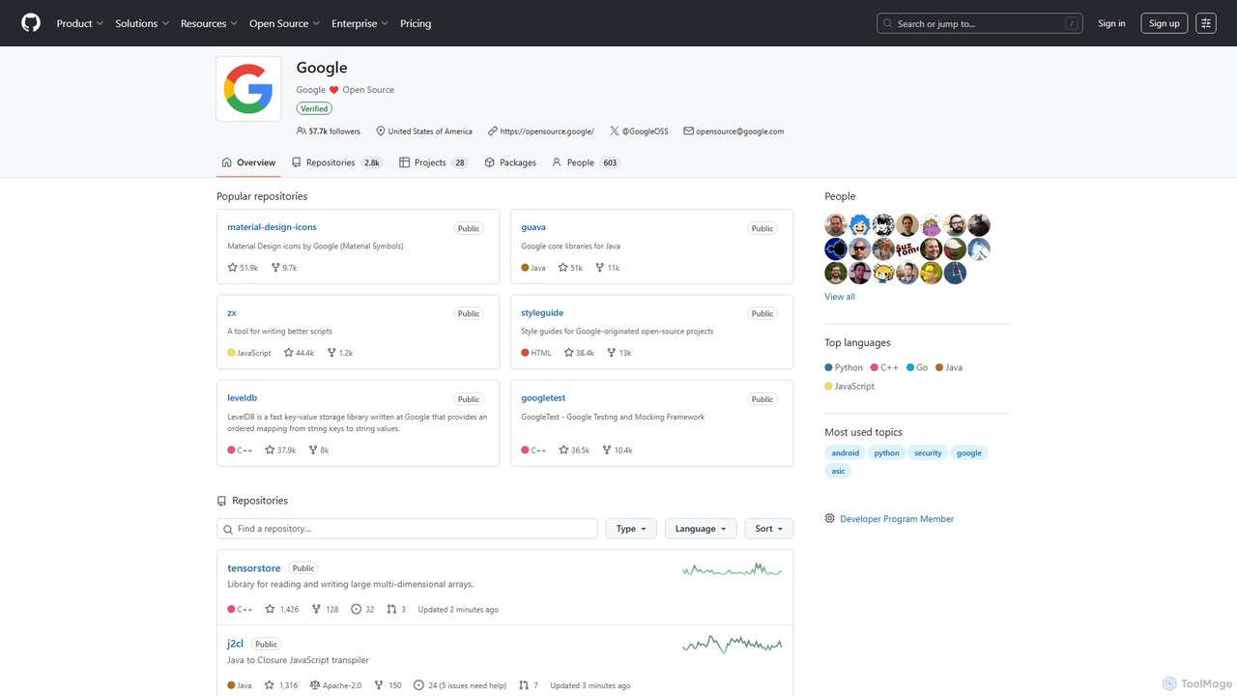The height and width of the screenshot is (696, 1237).
Task: Filter by Python top language
Action: 844,367
